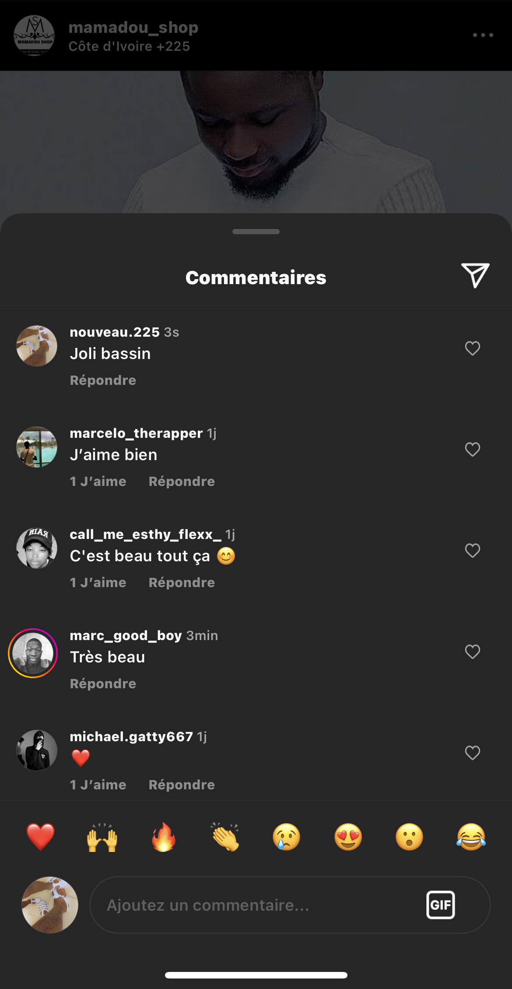
Task: Insert the red heart quick emoji
Action: point(40,837)
